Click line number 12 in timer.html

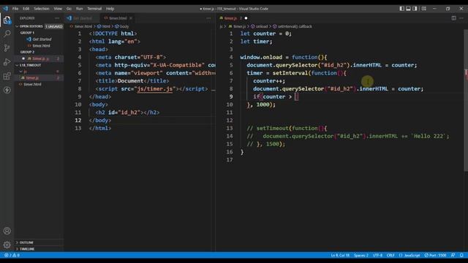point(78,121)
